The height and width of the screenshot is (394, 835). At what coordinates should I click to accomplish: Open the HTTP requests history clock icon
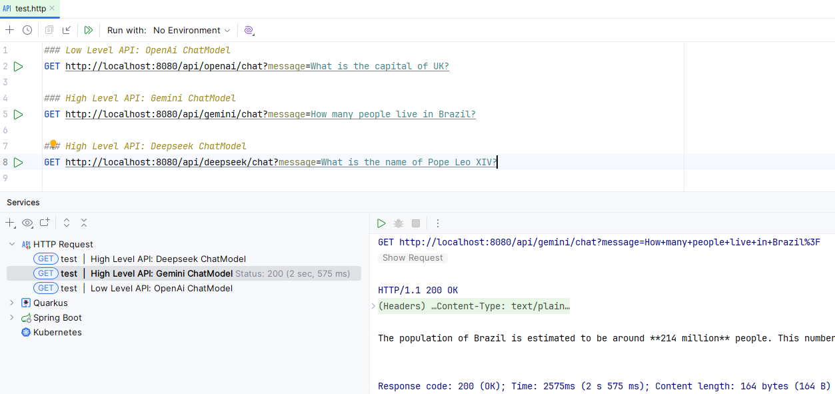coord(27,30)
